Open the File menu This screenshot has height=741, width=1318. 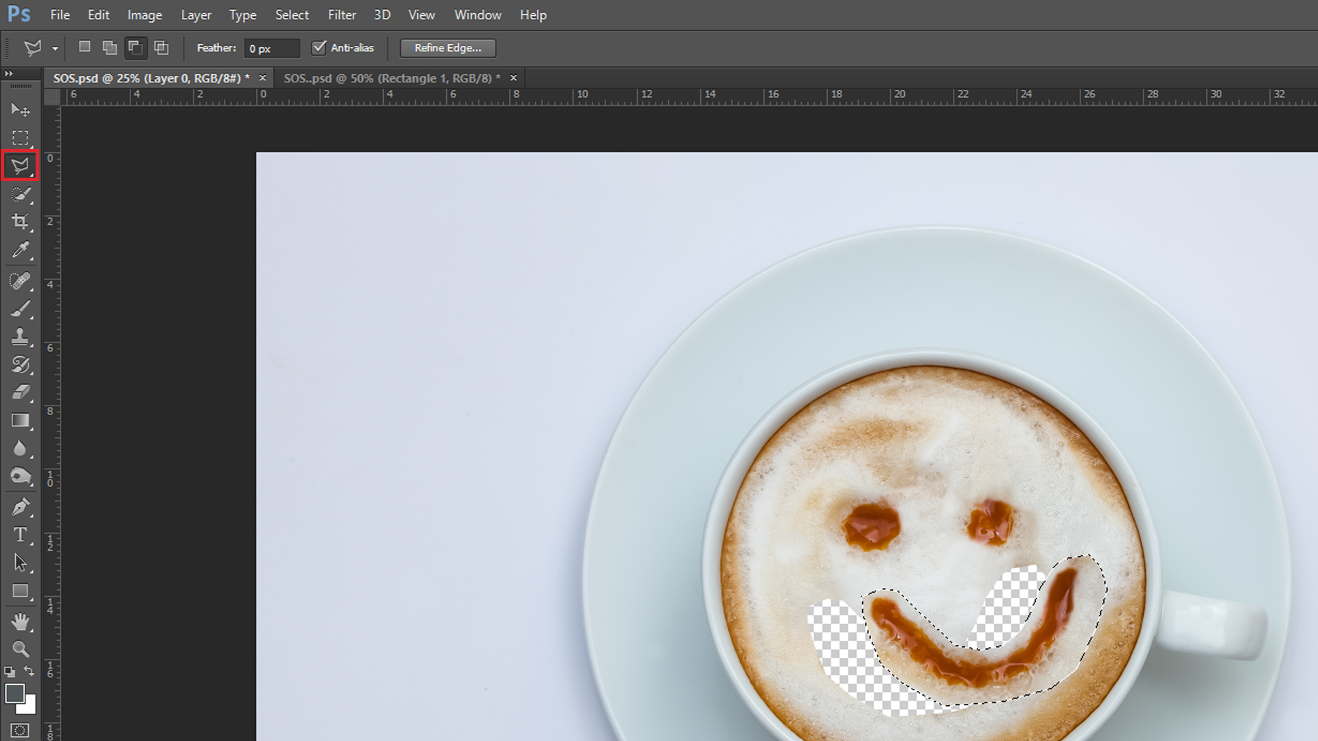[x=60, y=14]
